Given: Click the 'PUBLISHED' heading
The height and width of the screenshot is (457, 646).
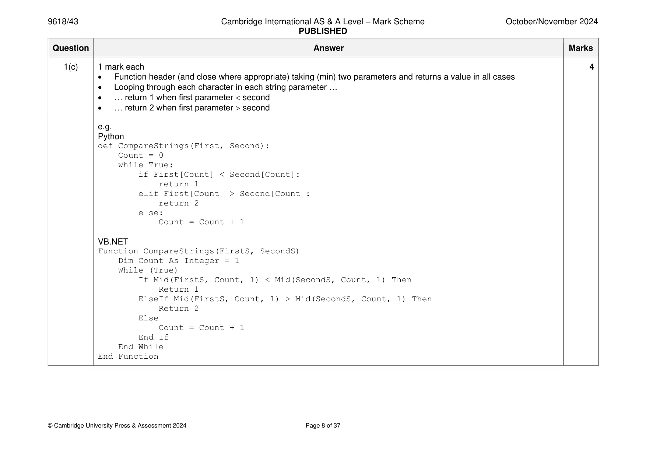Looking at the screenshot, I should click(323, 31).
